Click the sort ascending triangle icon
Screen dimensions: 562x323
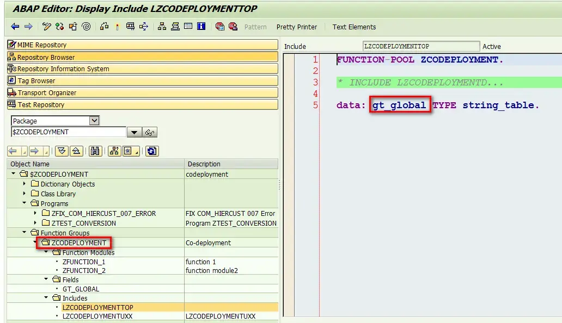[76, 151]
